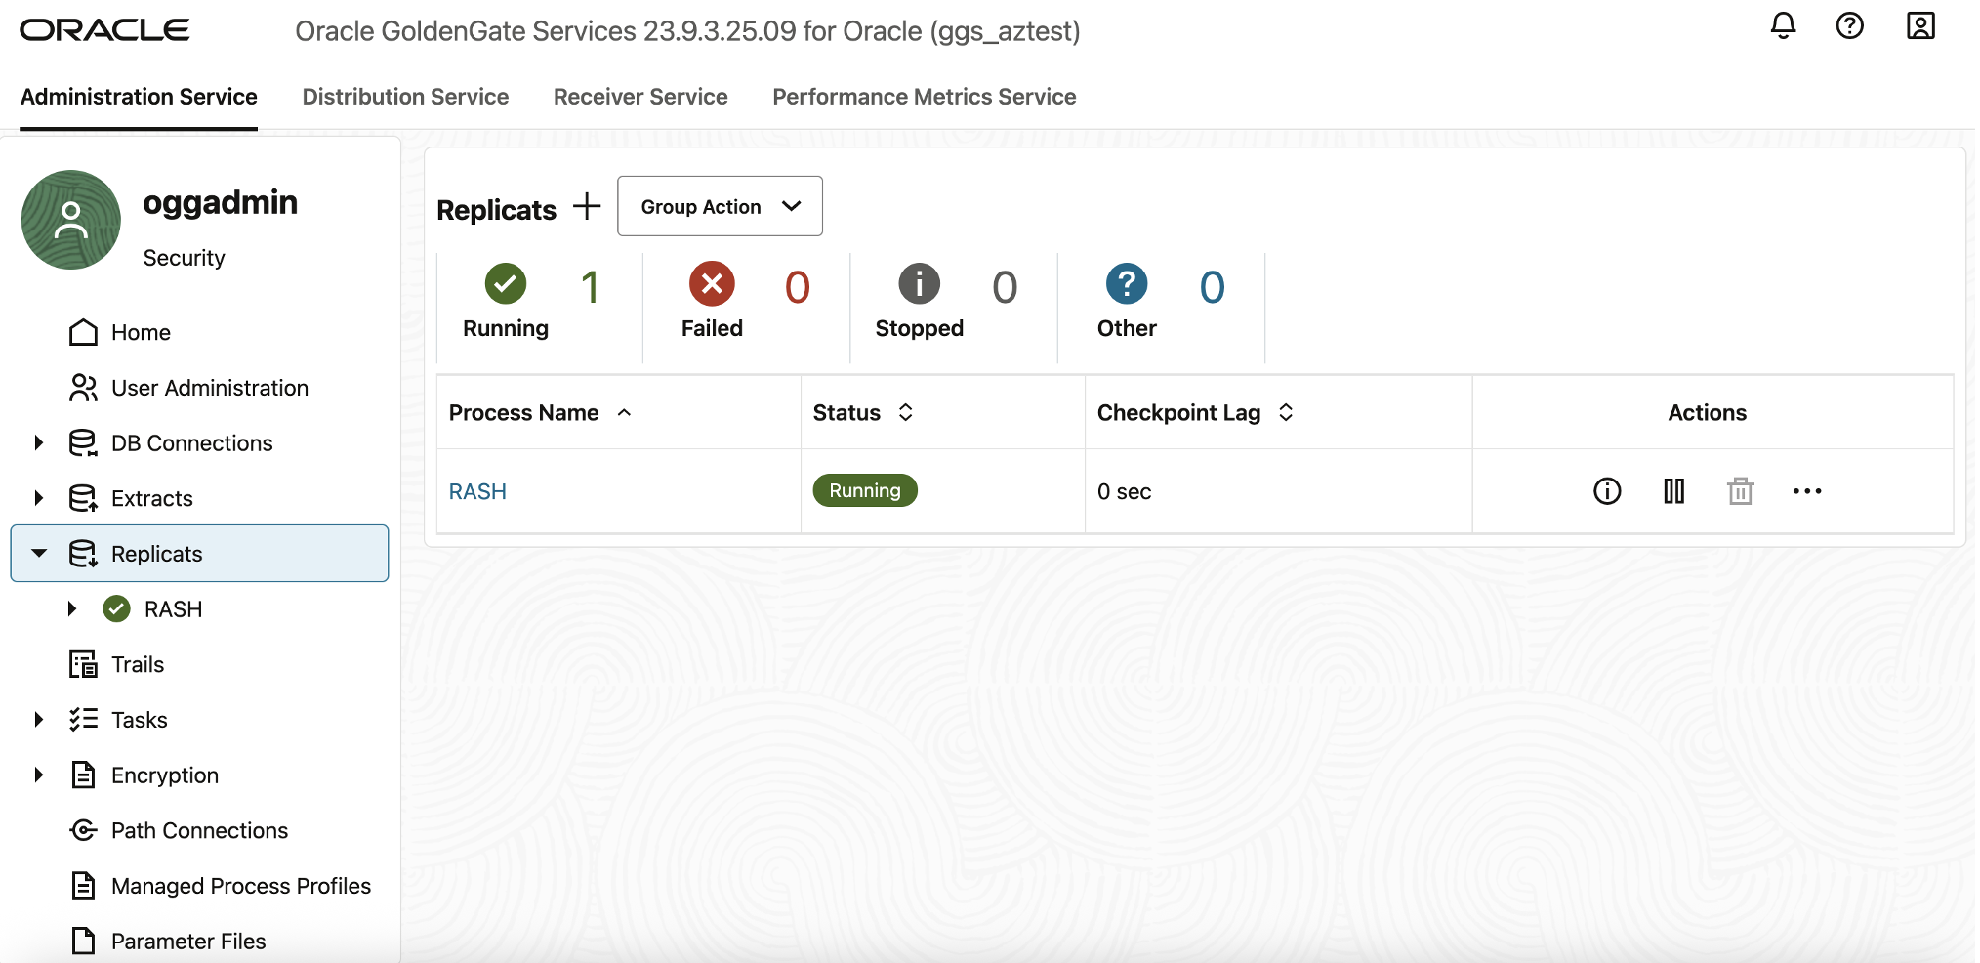Screen dimensions: 1980x963
Task: Click the green Running status check icon
Action: pos(506,284)
